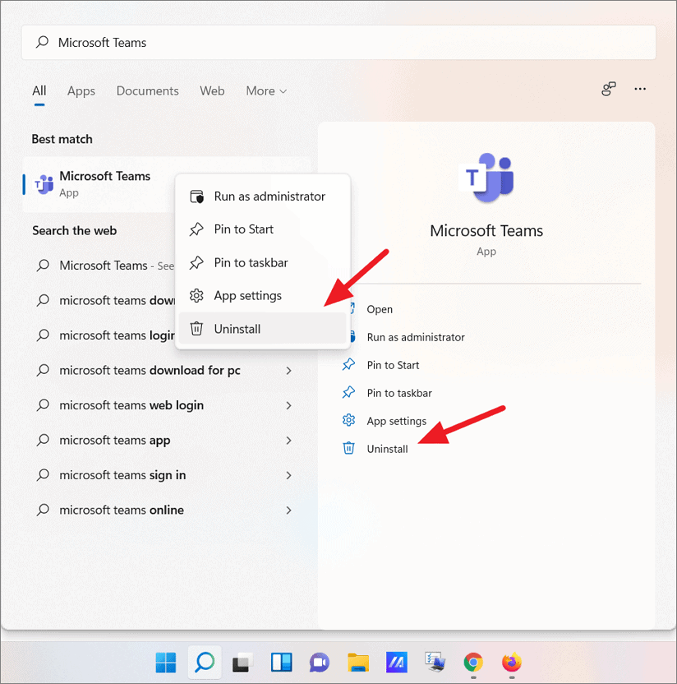This screenshot has height=684, width=677.
Task: Switch to the Documents tab
Action: pyautogui.click(x=147, y=90)
